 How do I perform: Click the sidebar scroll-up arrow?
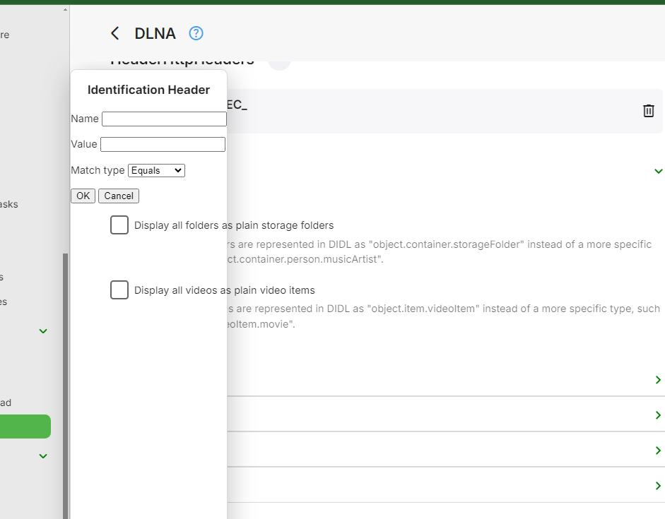(x=66, y=9)
